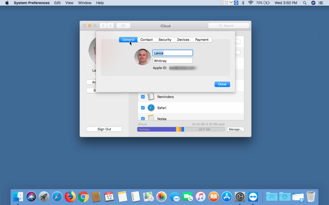Image resolution: width=329 pixels, height=205 pixels.
Task: Open the Edit menu
Action: pos(57,3)
